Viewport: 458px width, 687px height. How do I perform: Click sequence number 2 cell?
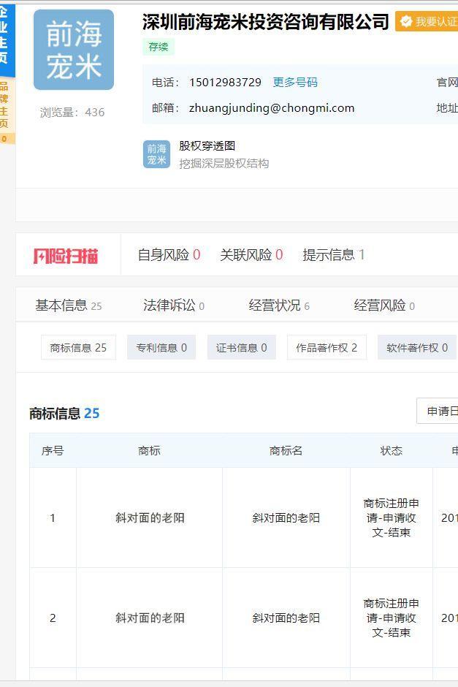[53, 618]
